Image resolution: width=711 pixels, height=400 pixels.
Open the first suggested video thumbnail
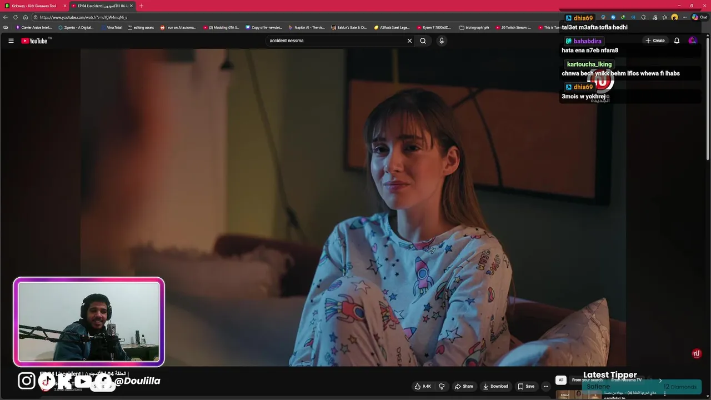579,395
